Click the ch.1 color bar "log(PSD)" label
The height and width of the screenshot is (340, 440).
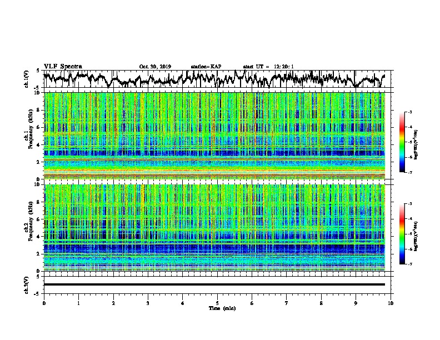click(416, 144)
